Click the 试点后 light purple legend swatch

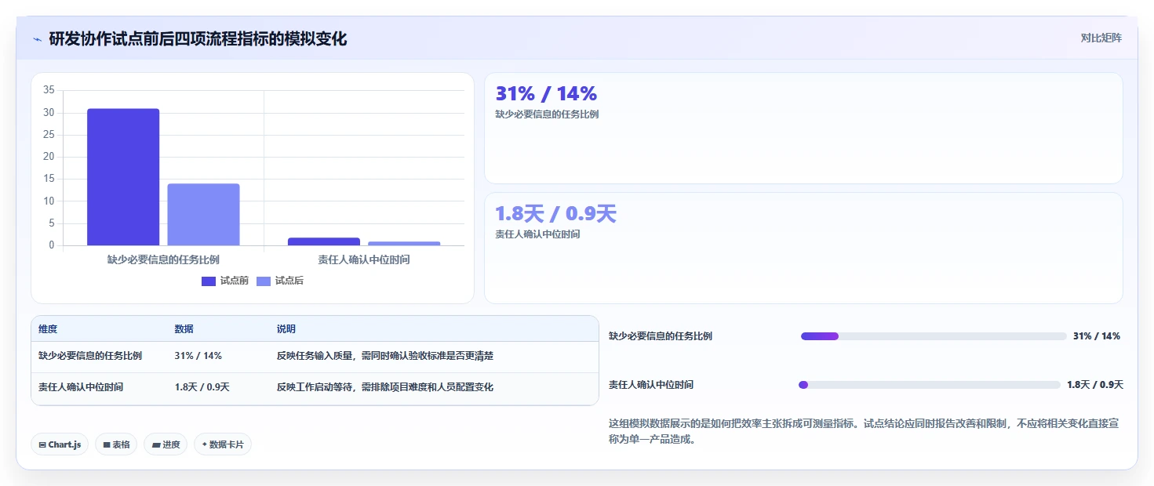point(264,281)
